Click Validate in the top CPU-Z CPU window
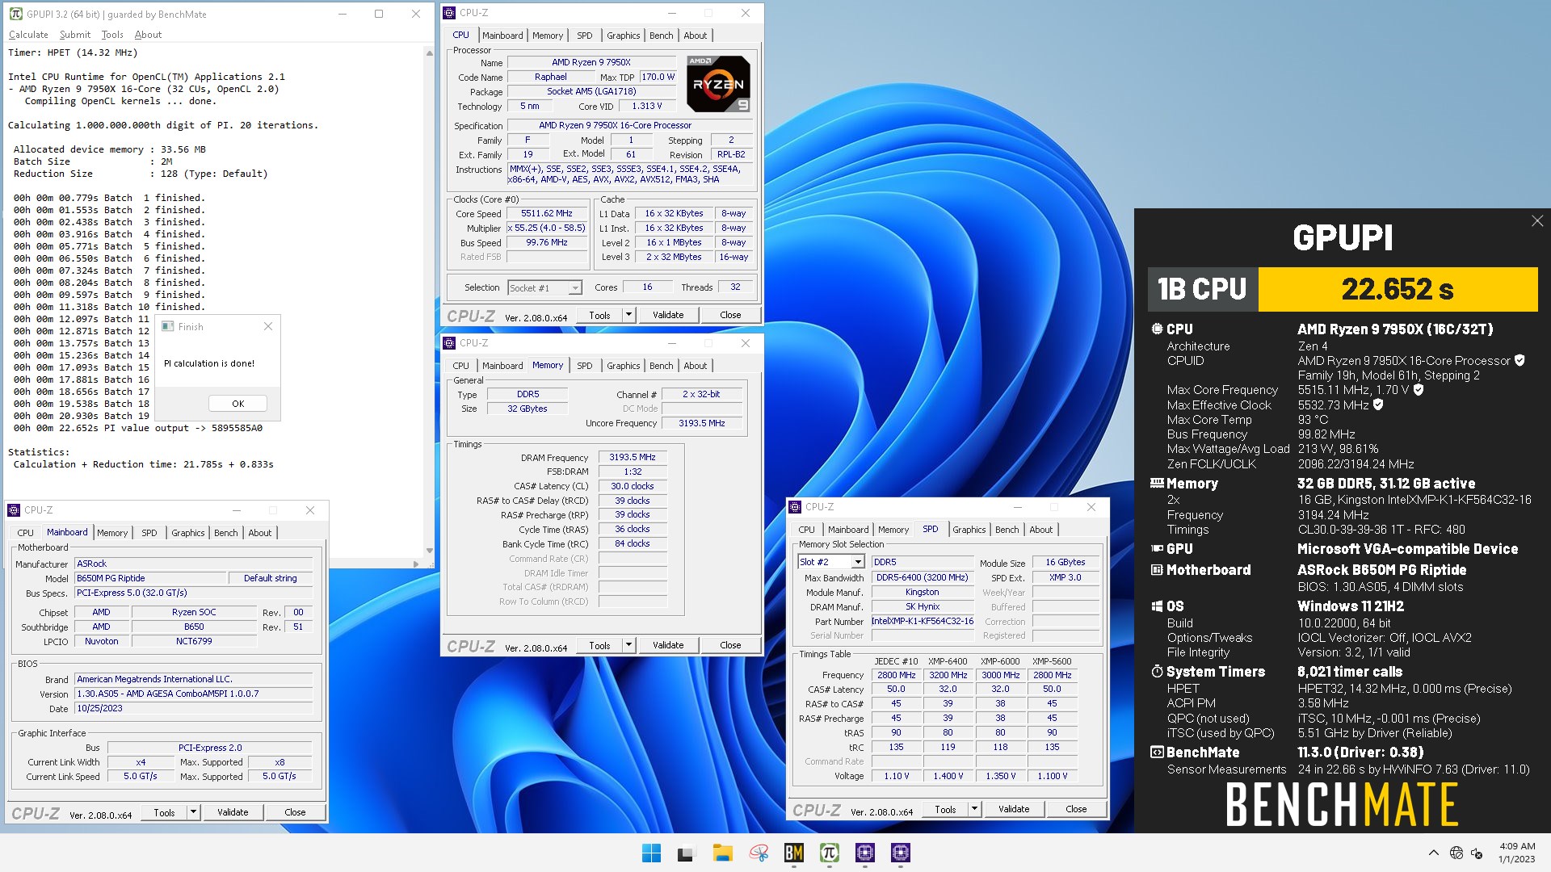The width and height of the screenshot is (1551, 872). pos(668,315)
